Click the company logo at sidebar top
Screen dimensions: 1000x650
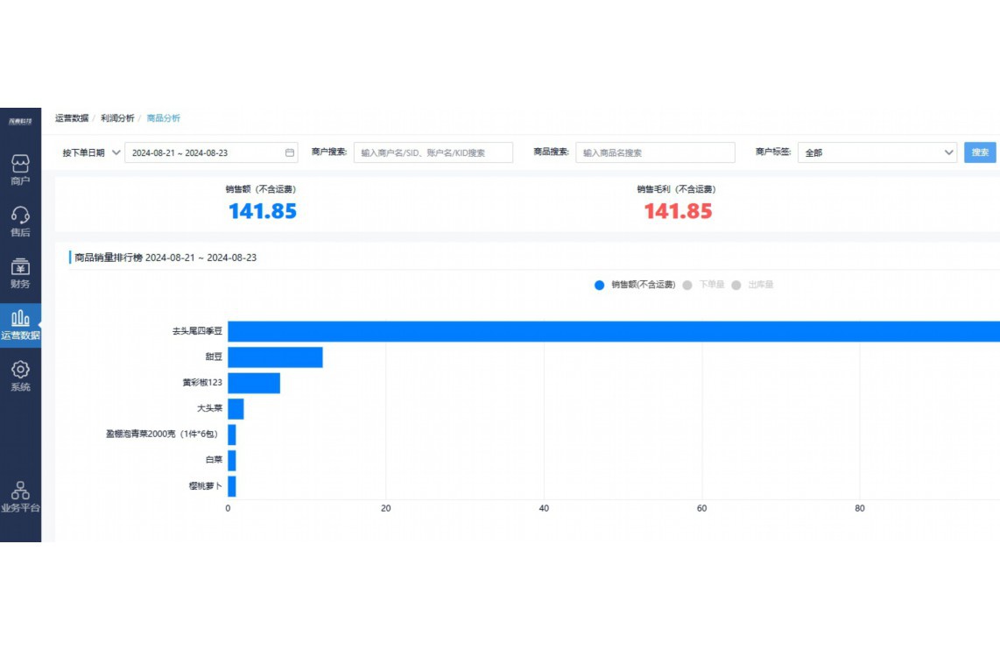pos(20,121)
